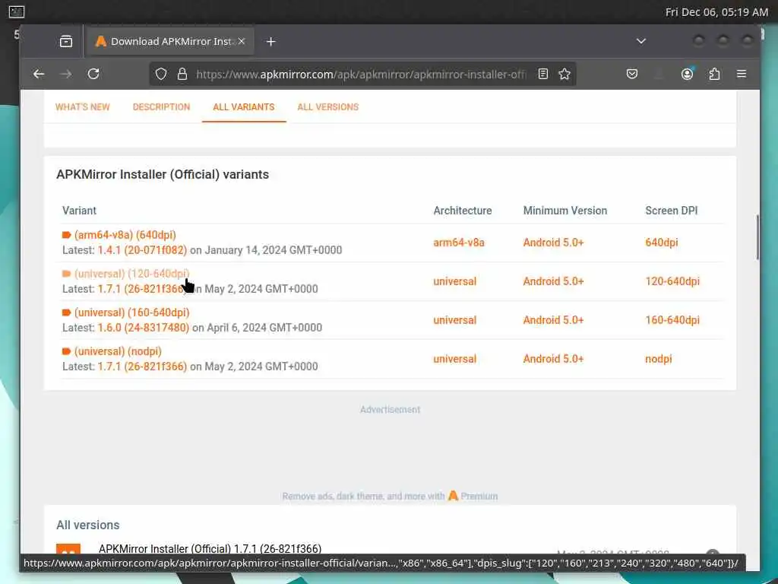Image resolution: width=778 pixels, height=584 pixels.
Task: Open a new tab with plus icon
Action: (x=271, y=42)
